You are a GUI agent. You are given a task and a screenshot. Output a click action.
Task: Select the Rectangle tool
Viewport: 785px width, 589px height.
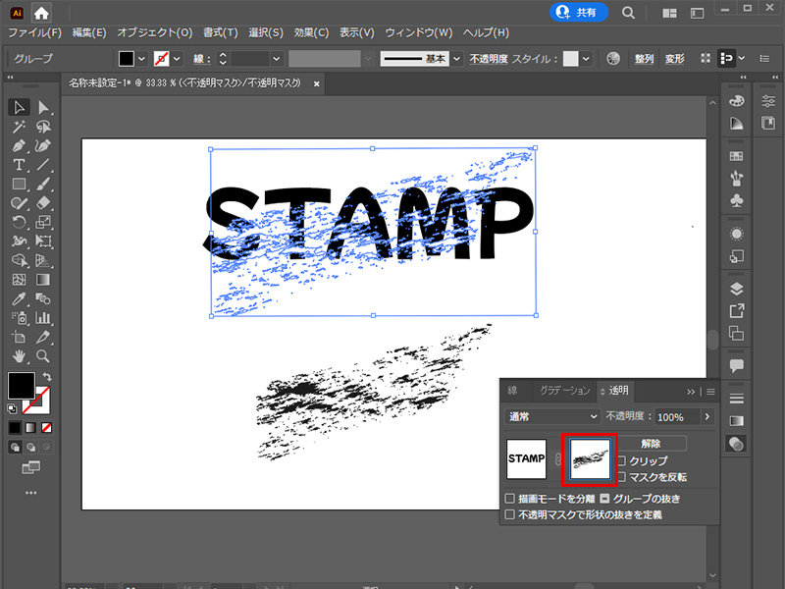[x=18, y=184]
